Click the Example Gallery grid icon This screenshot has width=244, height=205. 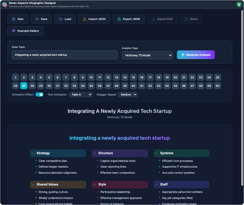tap(14, 31)
